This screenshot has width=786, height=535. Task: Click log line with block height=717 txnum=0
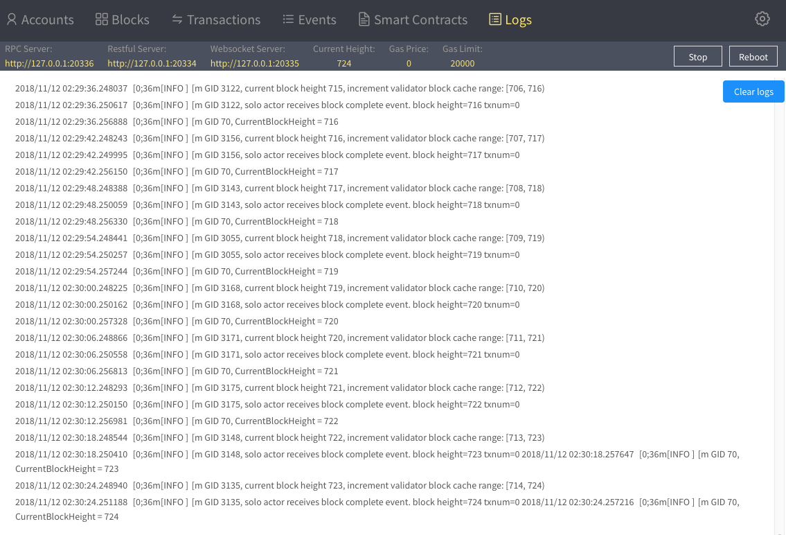[x=267, y=155]
